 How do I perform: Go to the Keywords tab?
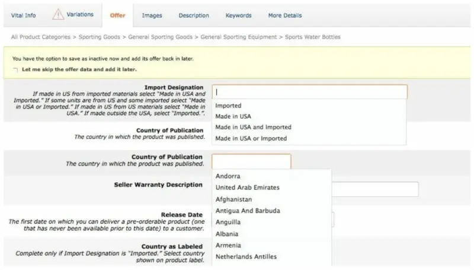pos(238,15)
